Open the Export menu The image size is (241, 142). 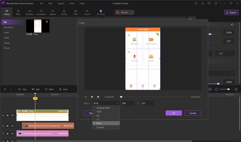pos(61,3)
